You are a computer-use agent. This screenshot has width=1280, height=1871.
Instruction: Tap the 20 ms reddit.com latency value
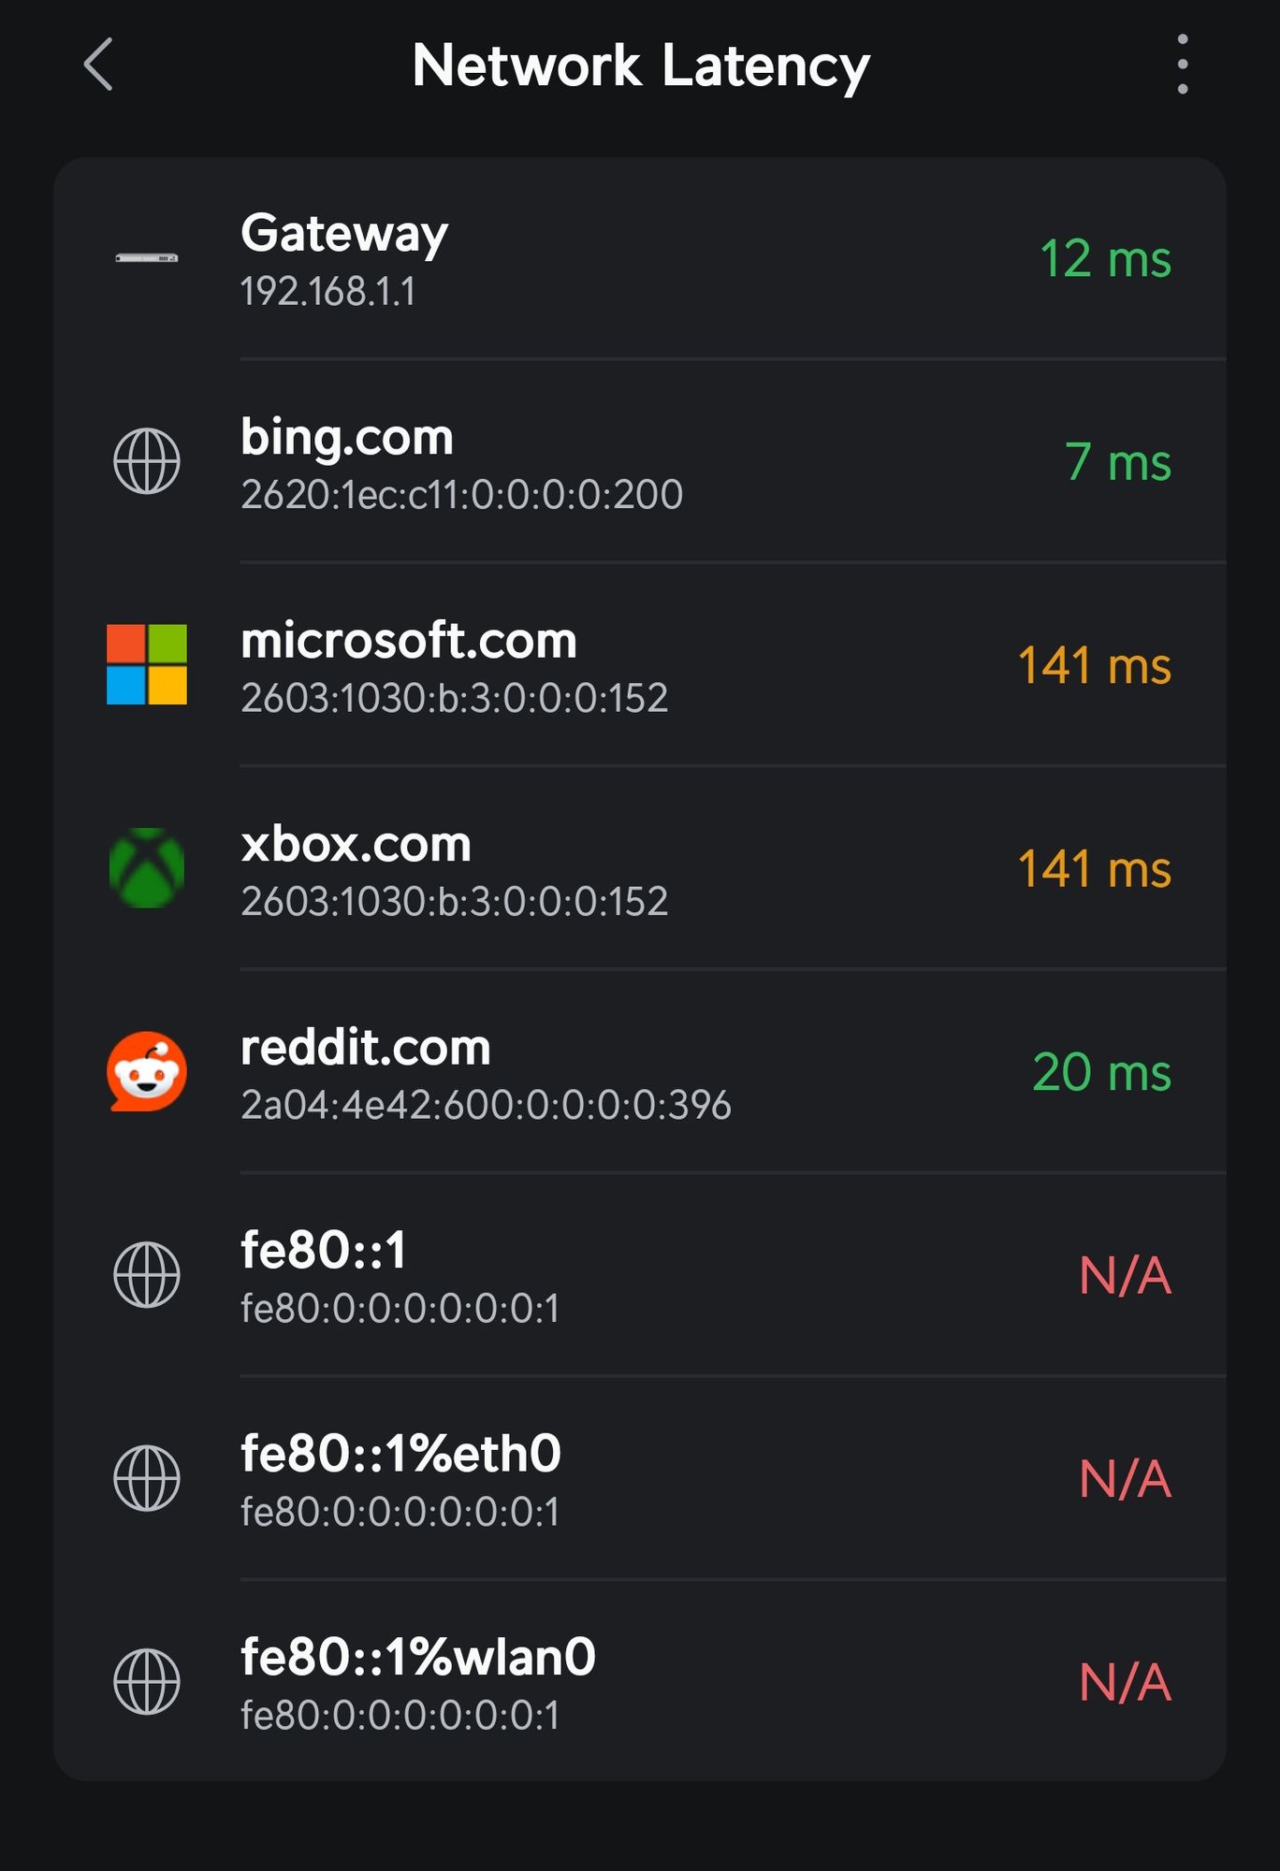1101,1072
